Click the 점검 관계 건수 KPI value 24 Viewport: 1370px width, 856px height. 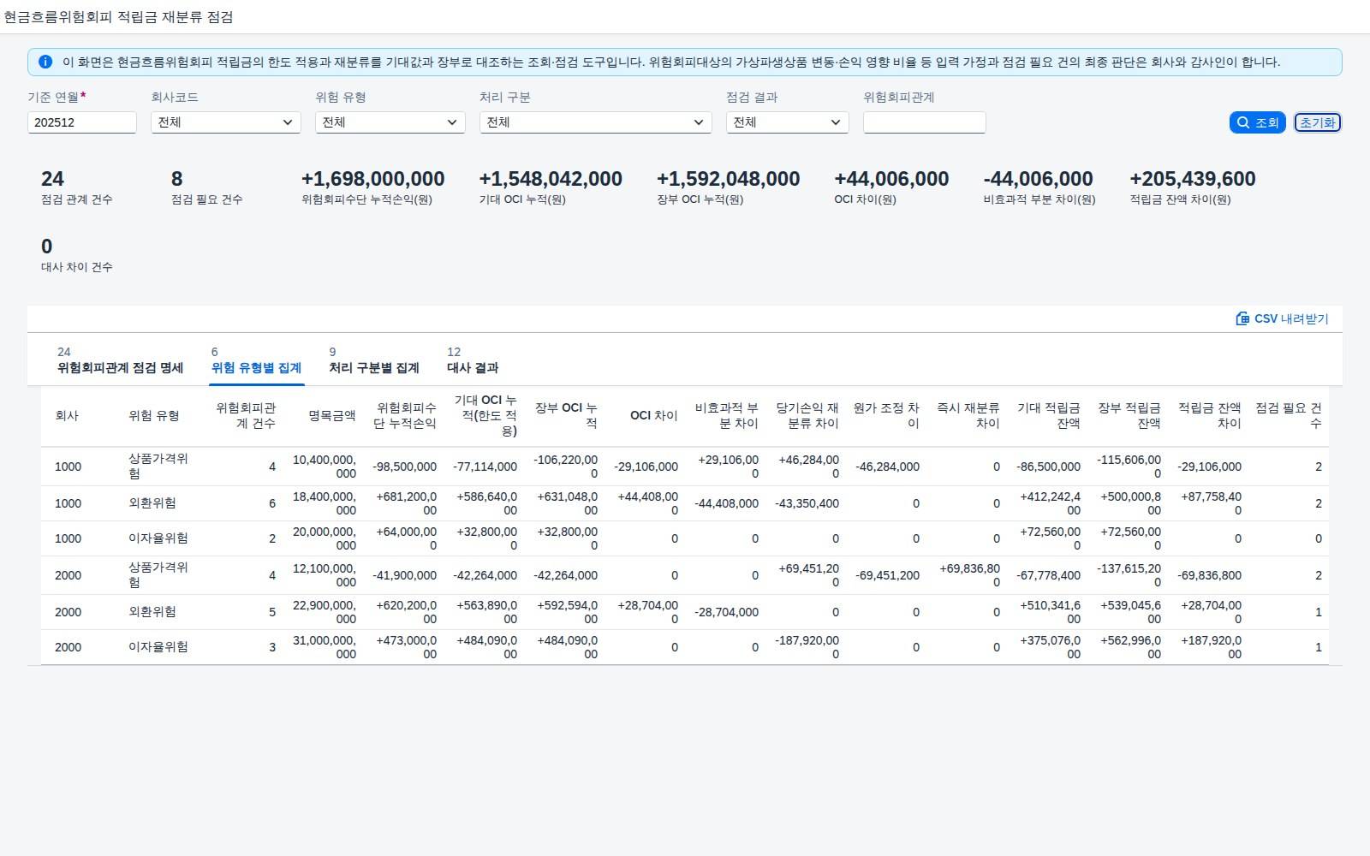pyautogui.click(x=52, y=179)
